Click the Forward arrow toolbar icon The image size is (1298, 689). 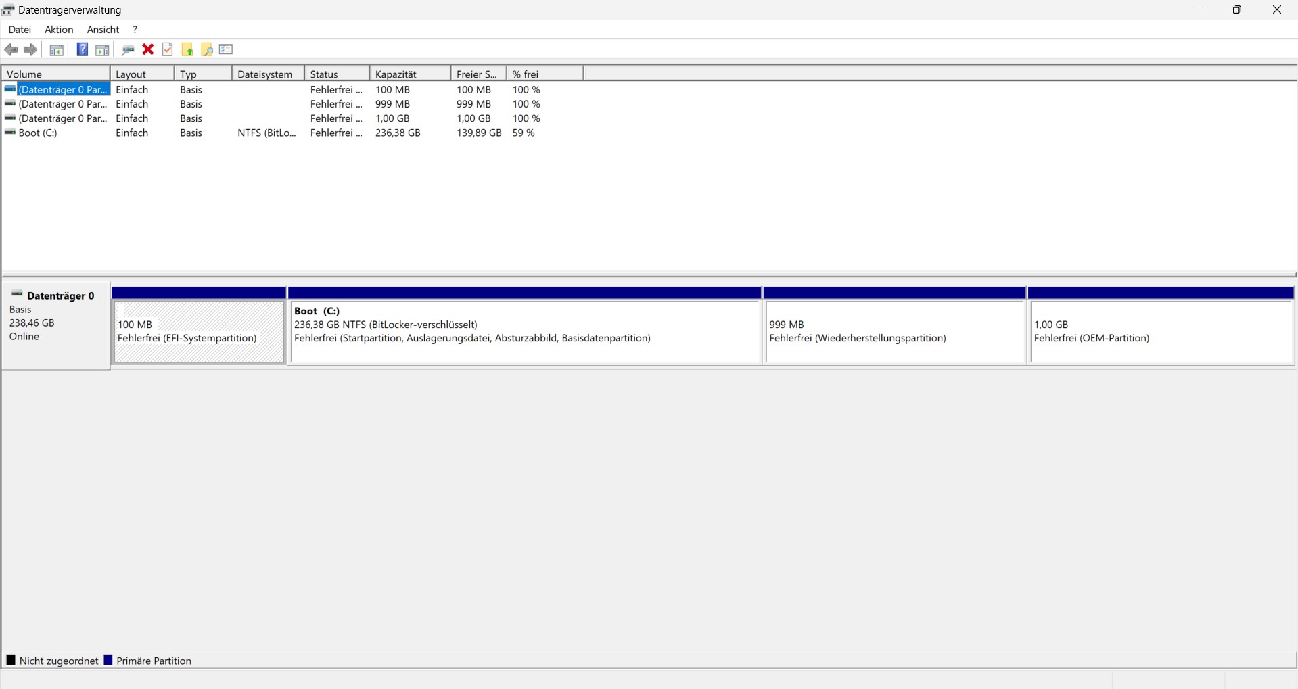30,49
